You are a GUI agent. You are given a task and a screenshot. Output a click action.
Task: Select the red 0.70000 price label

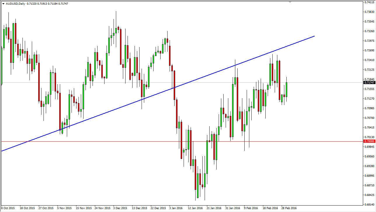click(x=369, y=141)
